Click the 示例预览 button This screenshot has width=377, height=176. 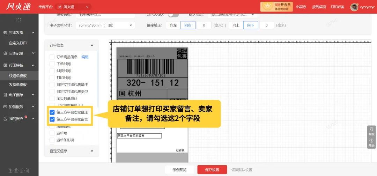coord(179,170)
